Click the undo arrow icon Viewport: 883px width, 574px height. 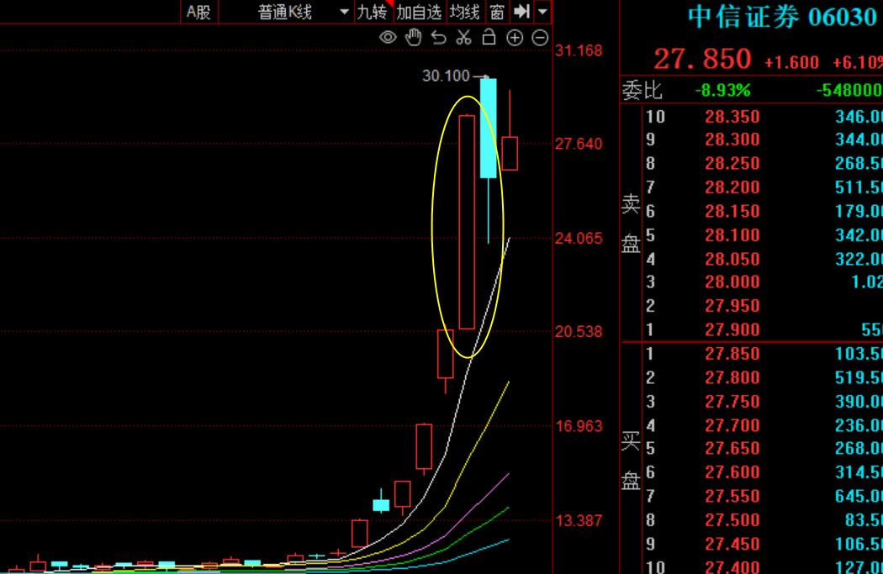tap(438, 37)
